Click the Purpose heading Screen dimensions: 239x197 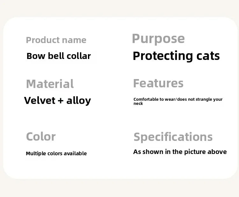point(158,39)
